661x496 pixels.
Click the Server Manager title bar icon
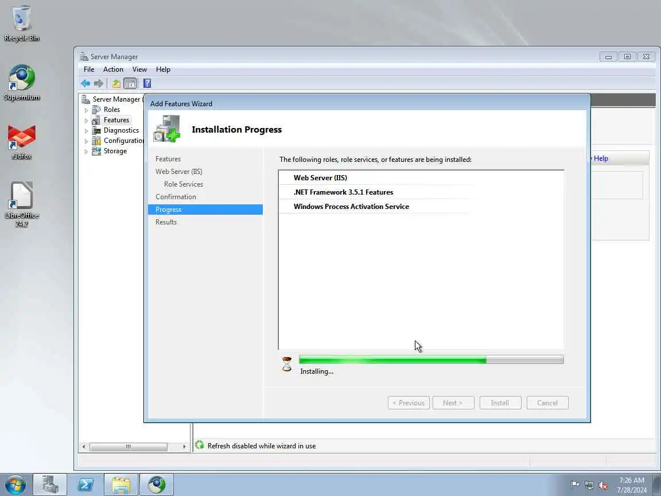coord(84,56)
